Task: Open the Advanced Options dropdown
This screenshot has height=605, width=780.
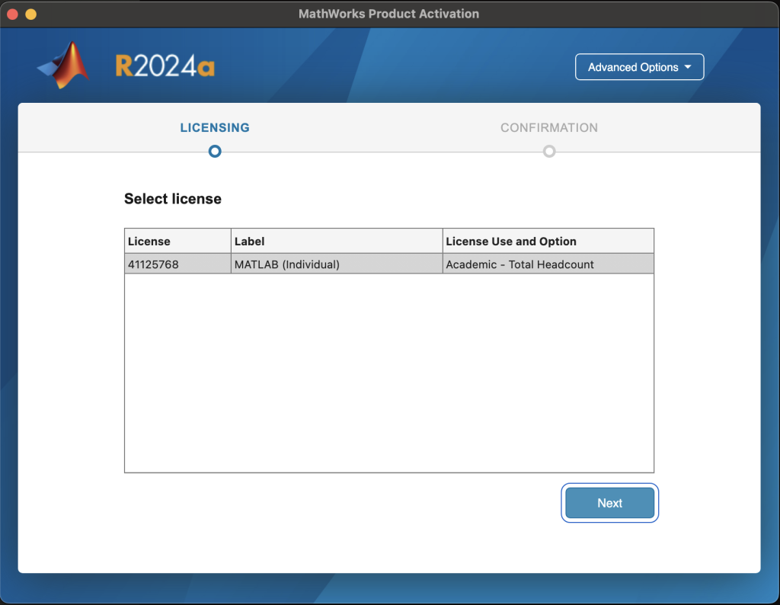Action: [x=639, y=66]
